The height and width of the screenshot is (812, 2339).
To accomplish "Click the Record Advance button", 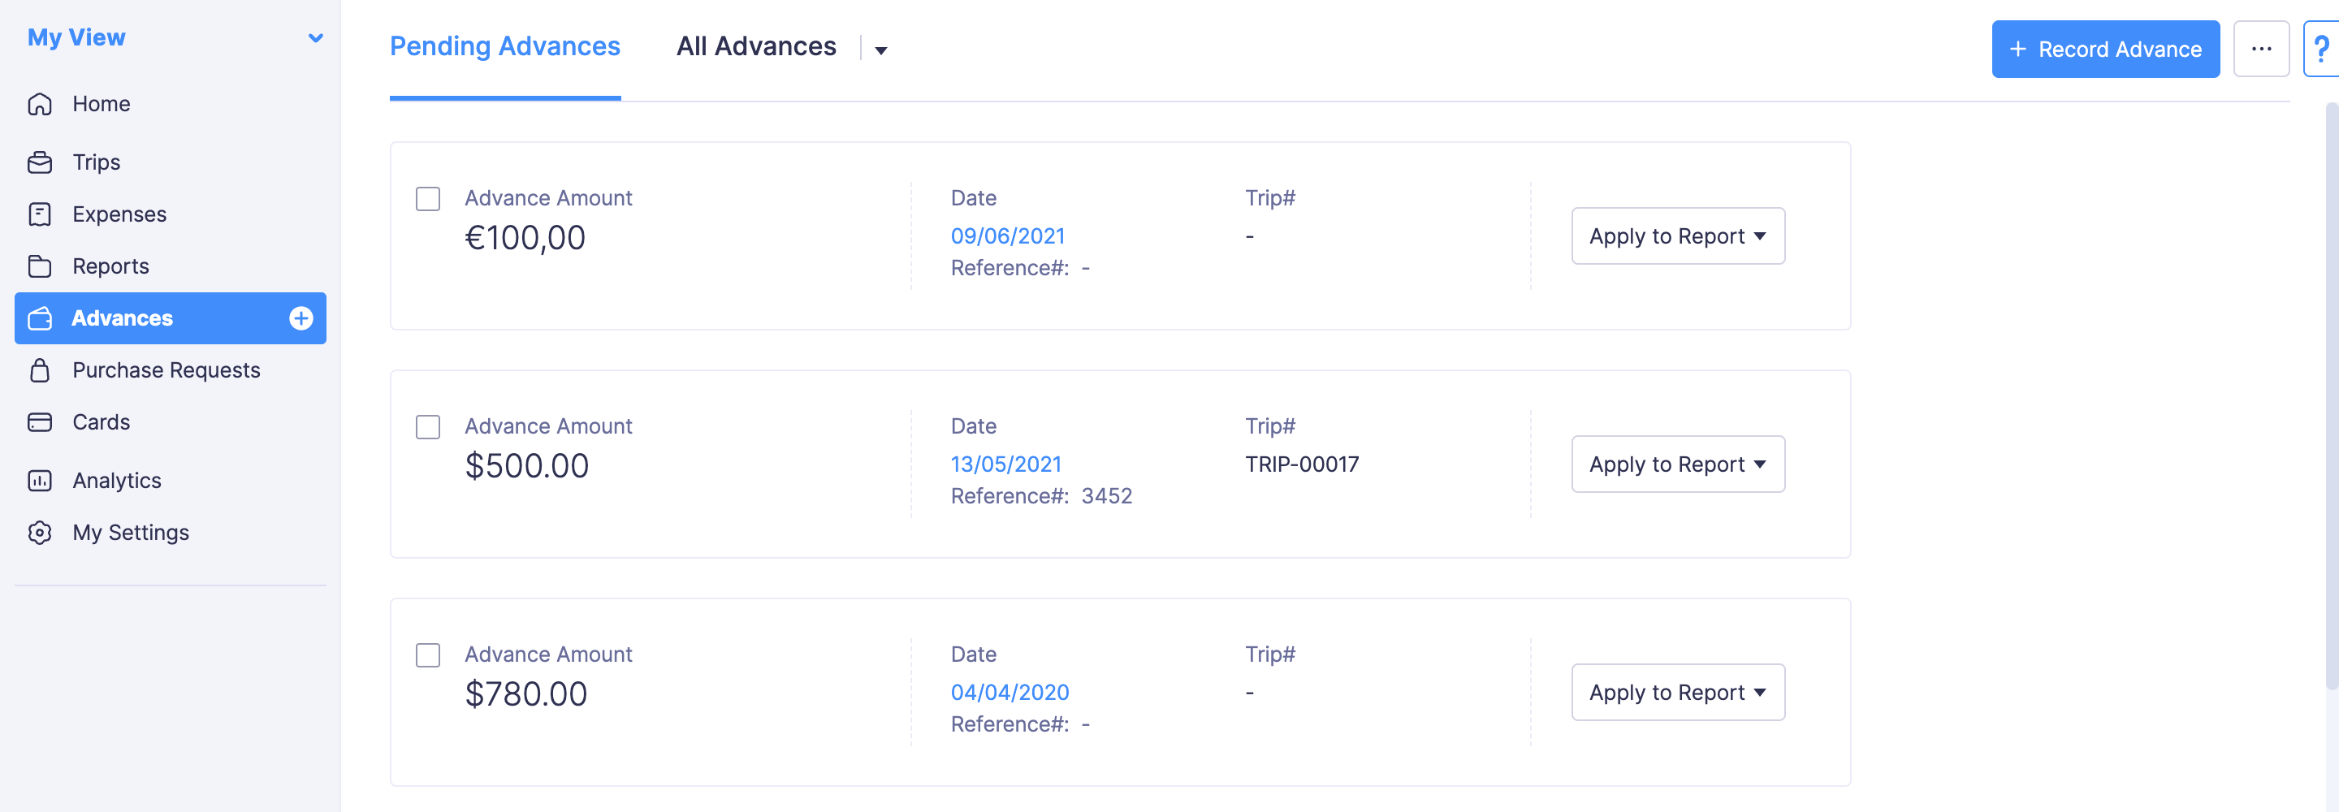I will tap(2105, 49).
